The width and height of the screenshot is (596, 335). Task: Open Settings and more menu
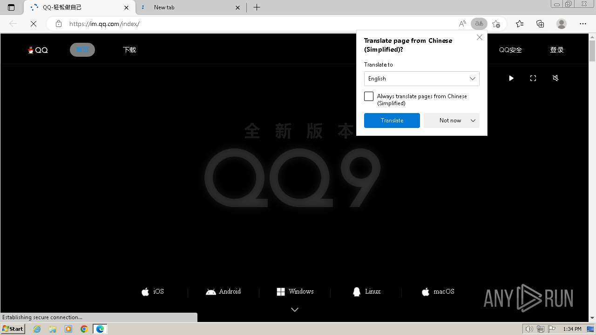[583, 24]
